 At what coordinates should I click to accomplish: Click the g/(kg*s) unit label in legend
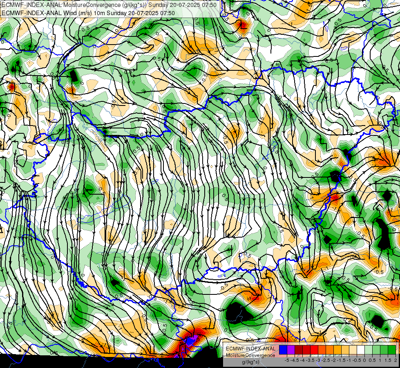click(250, 362)
